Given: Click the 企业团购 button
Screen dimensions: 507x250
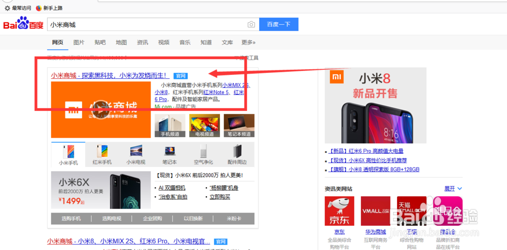Looking at the screenshot, I should click(x=153, y=219).
